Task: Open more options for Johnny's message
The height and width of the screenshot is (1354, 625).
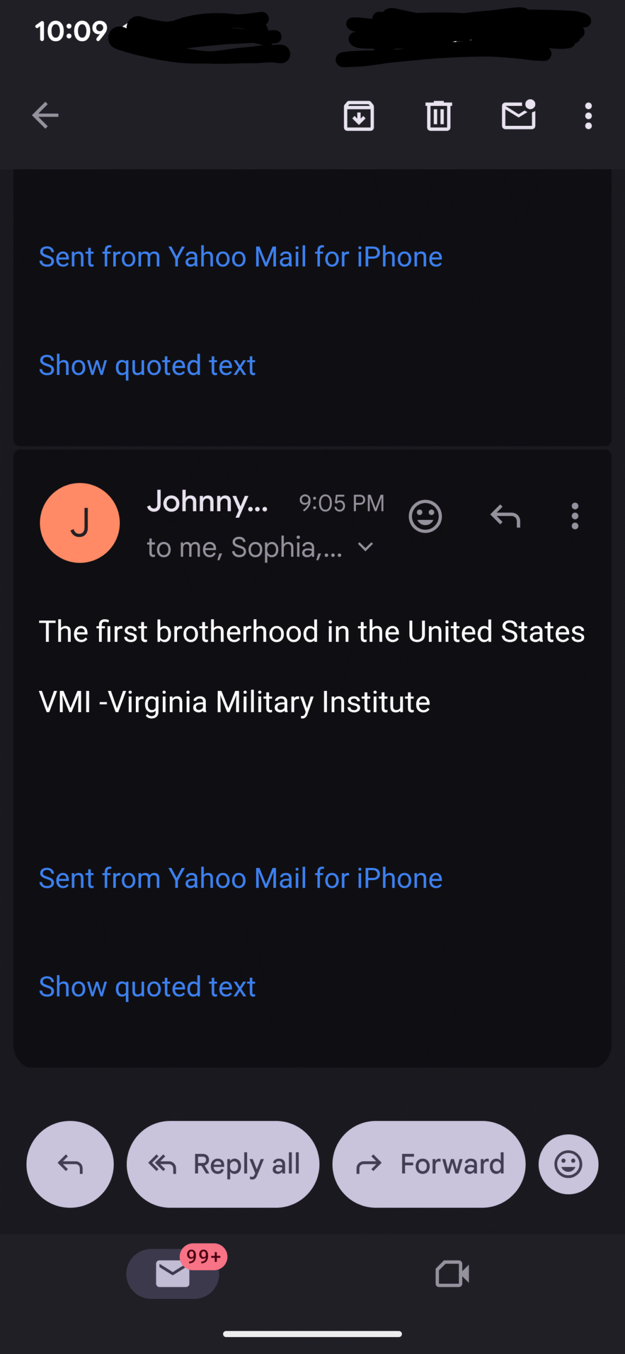Action: click(x=575, y=516)
